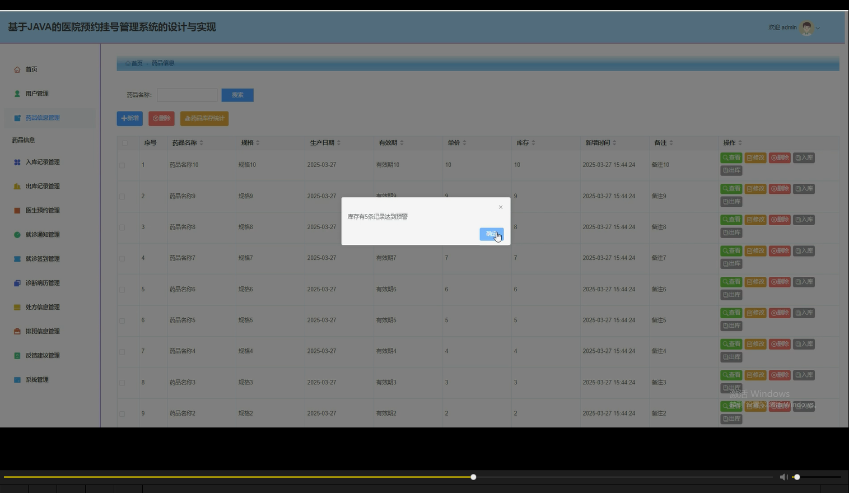Click the home icon beside 首页
The width and height of the screenshot is (849, 493).
click(x=17, y=69)
